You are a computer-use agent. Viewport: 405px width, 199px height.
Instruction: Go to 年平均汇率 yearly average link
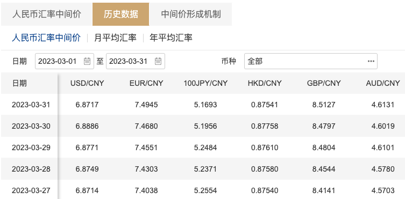pos(171,38)
